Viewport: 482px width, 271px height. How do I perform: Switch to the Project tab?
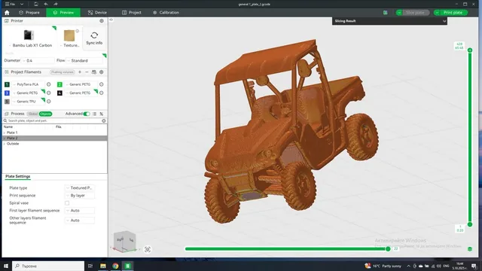(132, 13)
